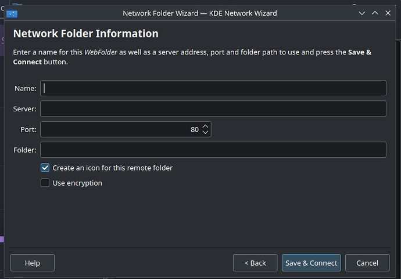The image size is (401, 279).
Task: Click the 'Network Folder Information' heading
Action: tap(85, 34)
